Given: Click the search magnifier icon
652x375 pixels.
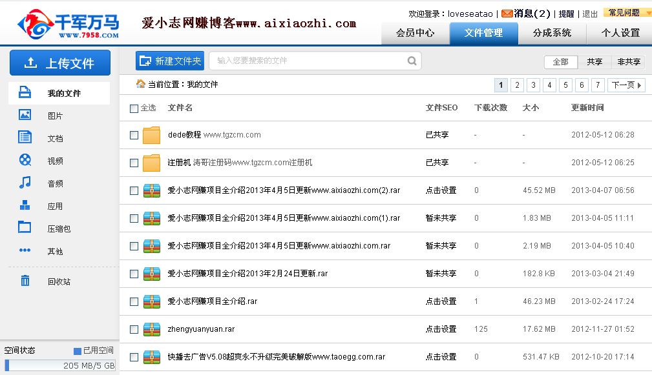Looking at the screenshot, I should pos(412,61).
